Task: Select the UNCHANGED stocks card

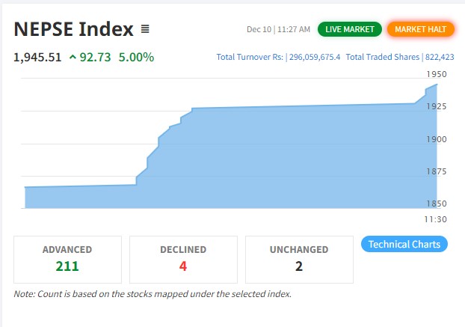Action: (x=299, y=259)
